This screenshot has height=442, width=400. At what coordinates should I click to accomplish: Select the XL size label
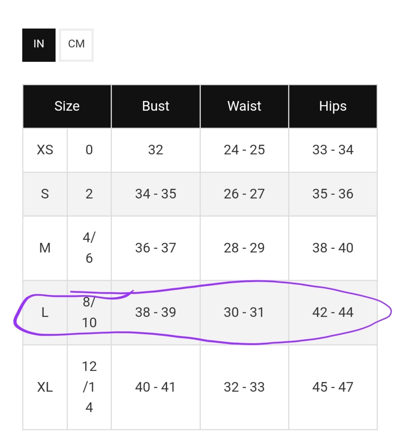45,387
